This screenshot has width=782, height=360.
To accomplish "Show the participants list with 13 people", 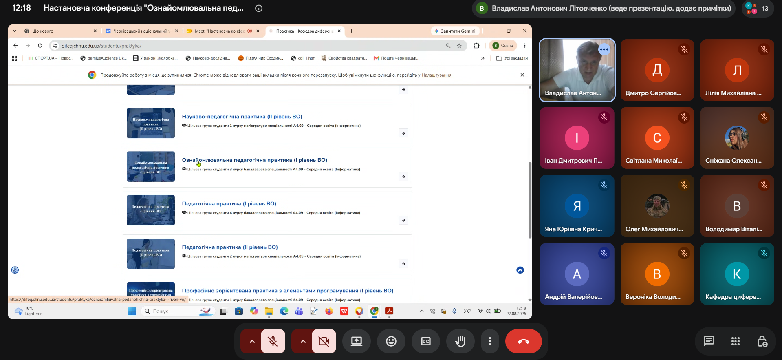I will (757, 8).
